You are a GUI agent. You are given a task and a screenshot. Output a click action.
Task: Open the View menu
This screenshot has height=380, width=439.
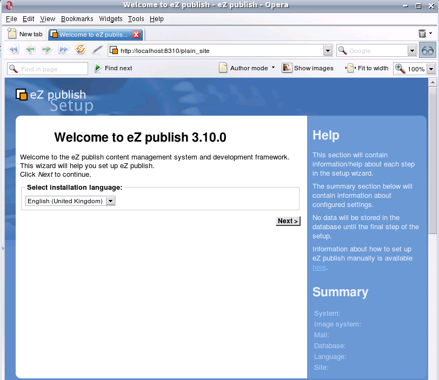point(48,19)
